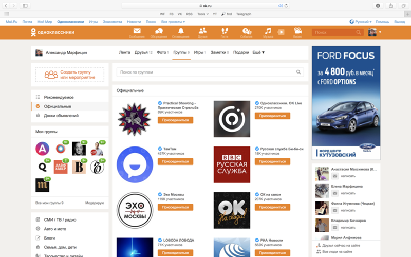Click the music play button icon

click(281, 32)
